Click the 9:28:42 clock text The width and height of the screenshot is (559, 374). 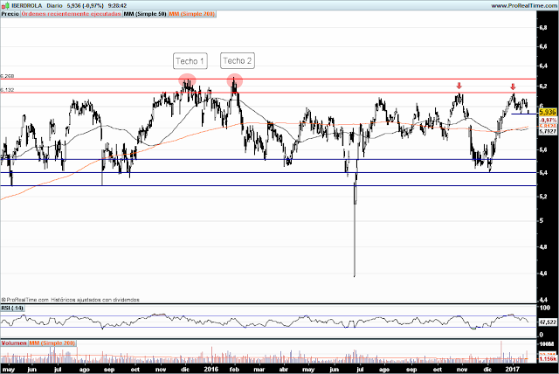tap(117, 6)
